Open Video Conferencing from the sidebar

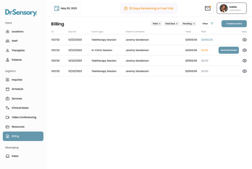24,117
